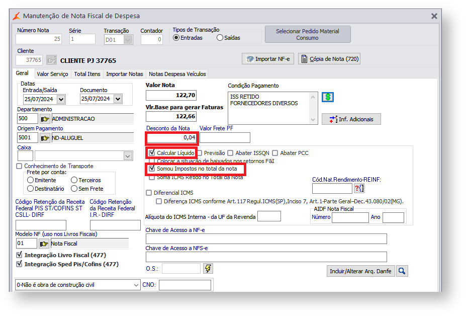Click the Modelo NF lookup hand icon
The image size is (466, 316).
pos(44,244)
